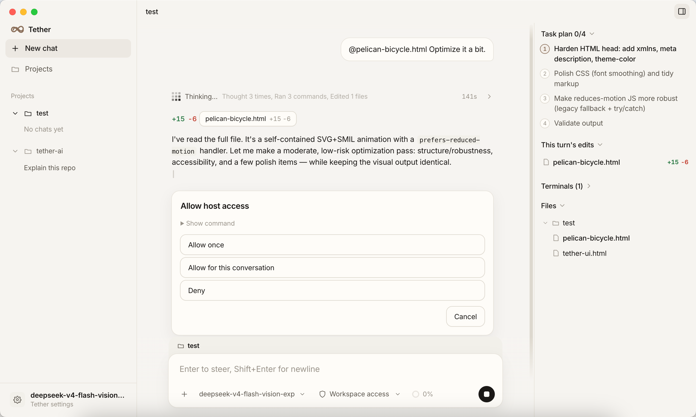Click the test title in header
The image size is (696, 417).
[152, 12]
